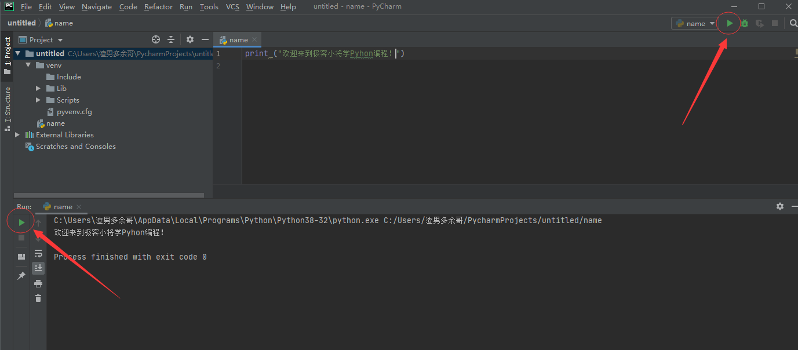Image resolution: width=798 pixels, height=350 pixels.
Task: Click the green Debug bug icon
Action: (745, 24)
